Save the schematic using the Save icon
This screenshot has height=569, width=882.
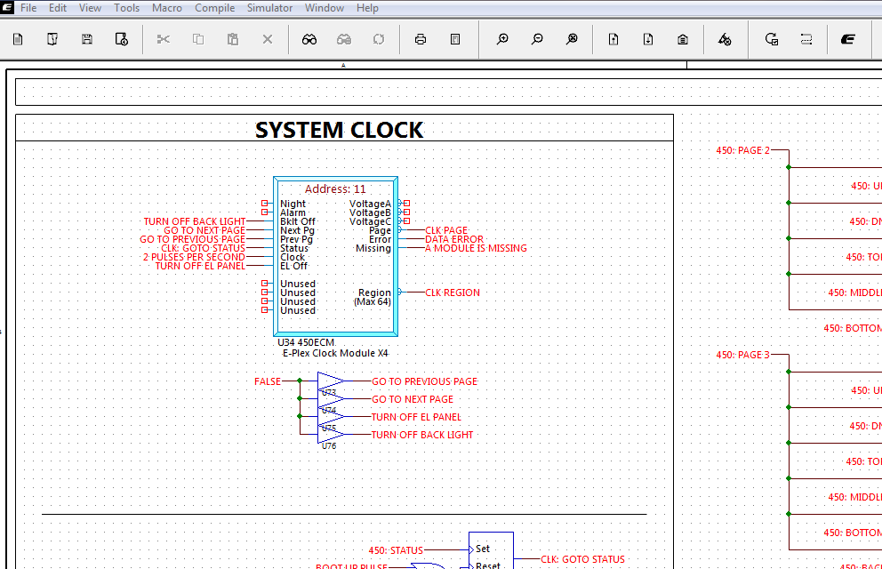point(84,39)
